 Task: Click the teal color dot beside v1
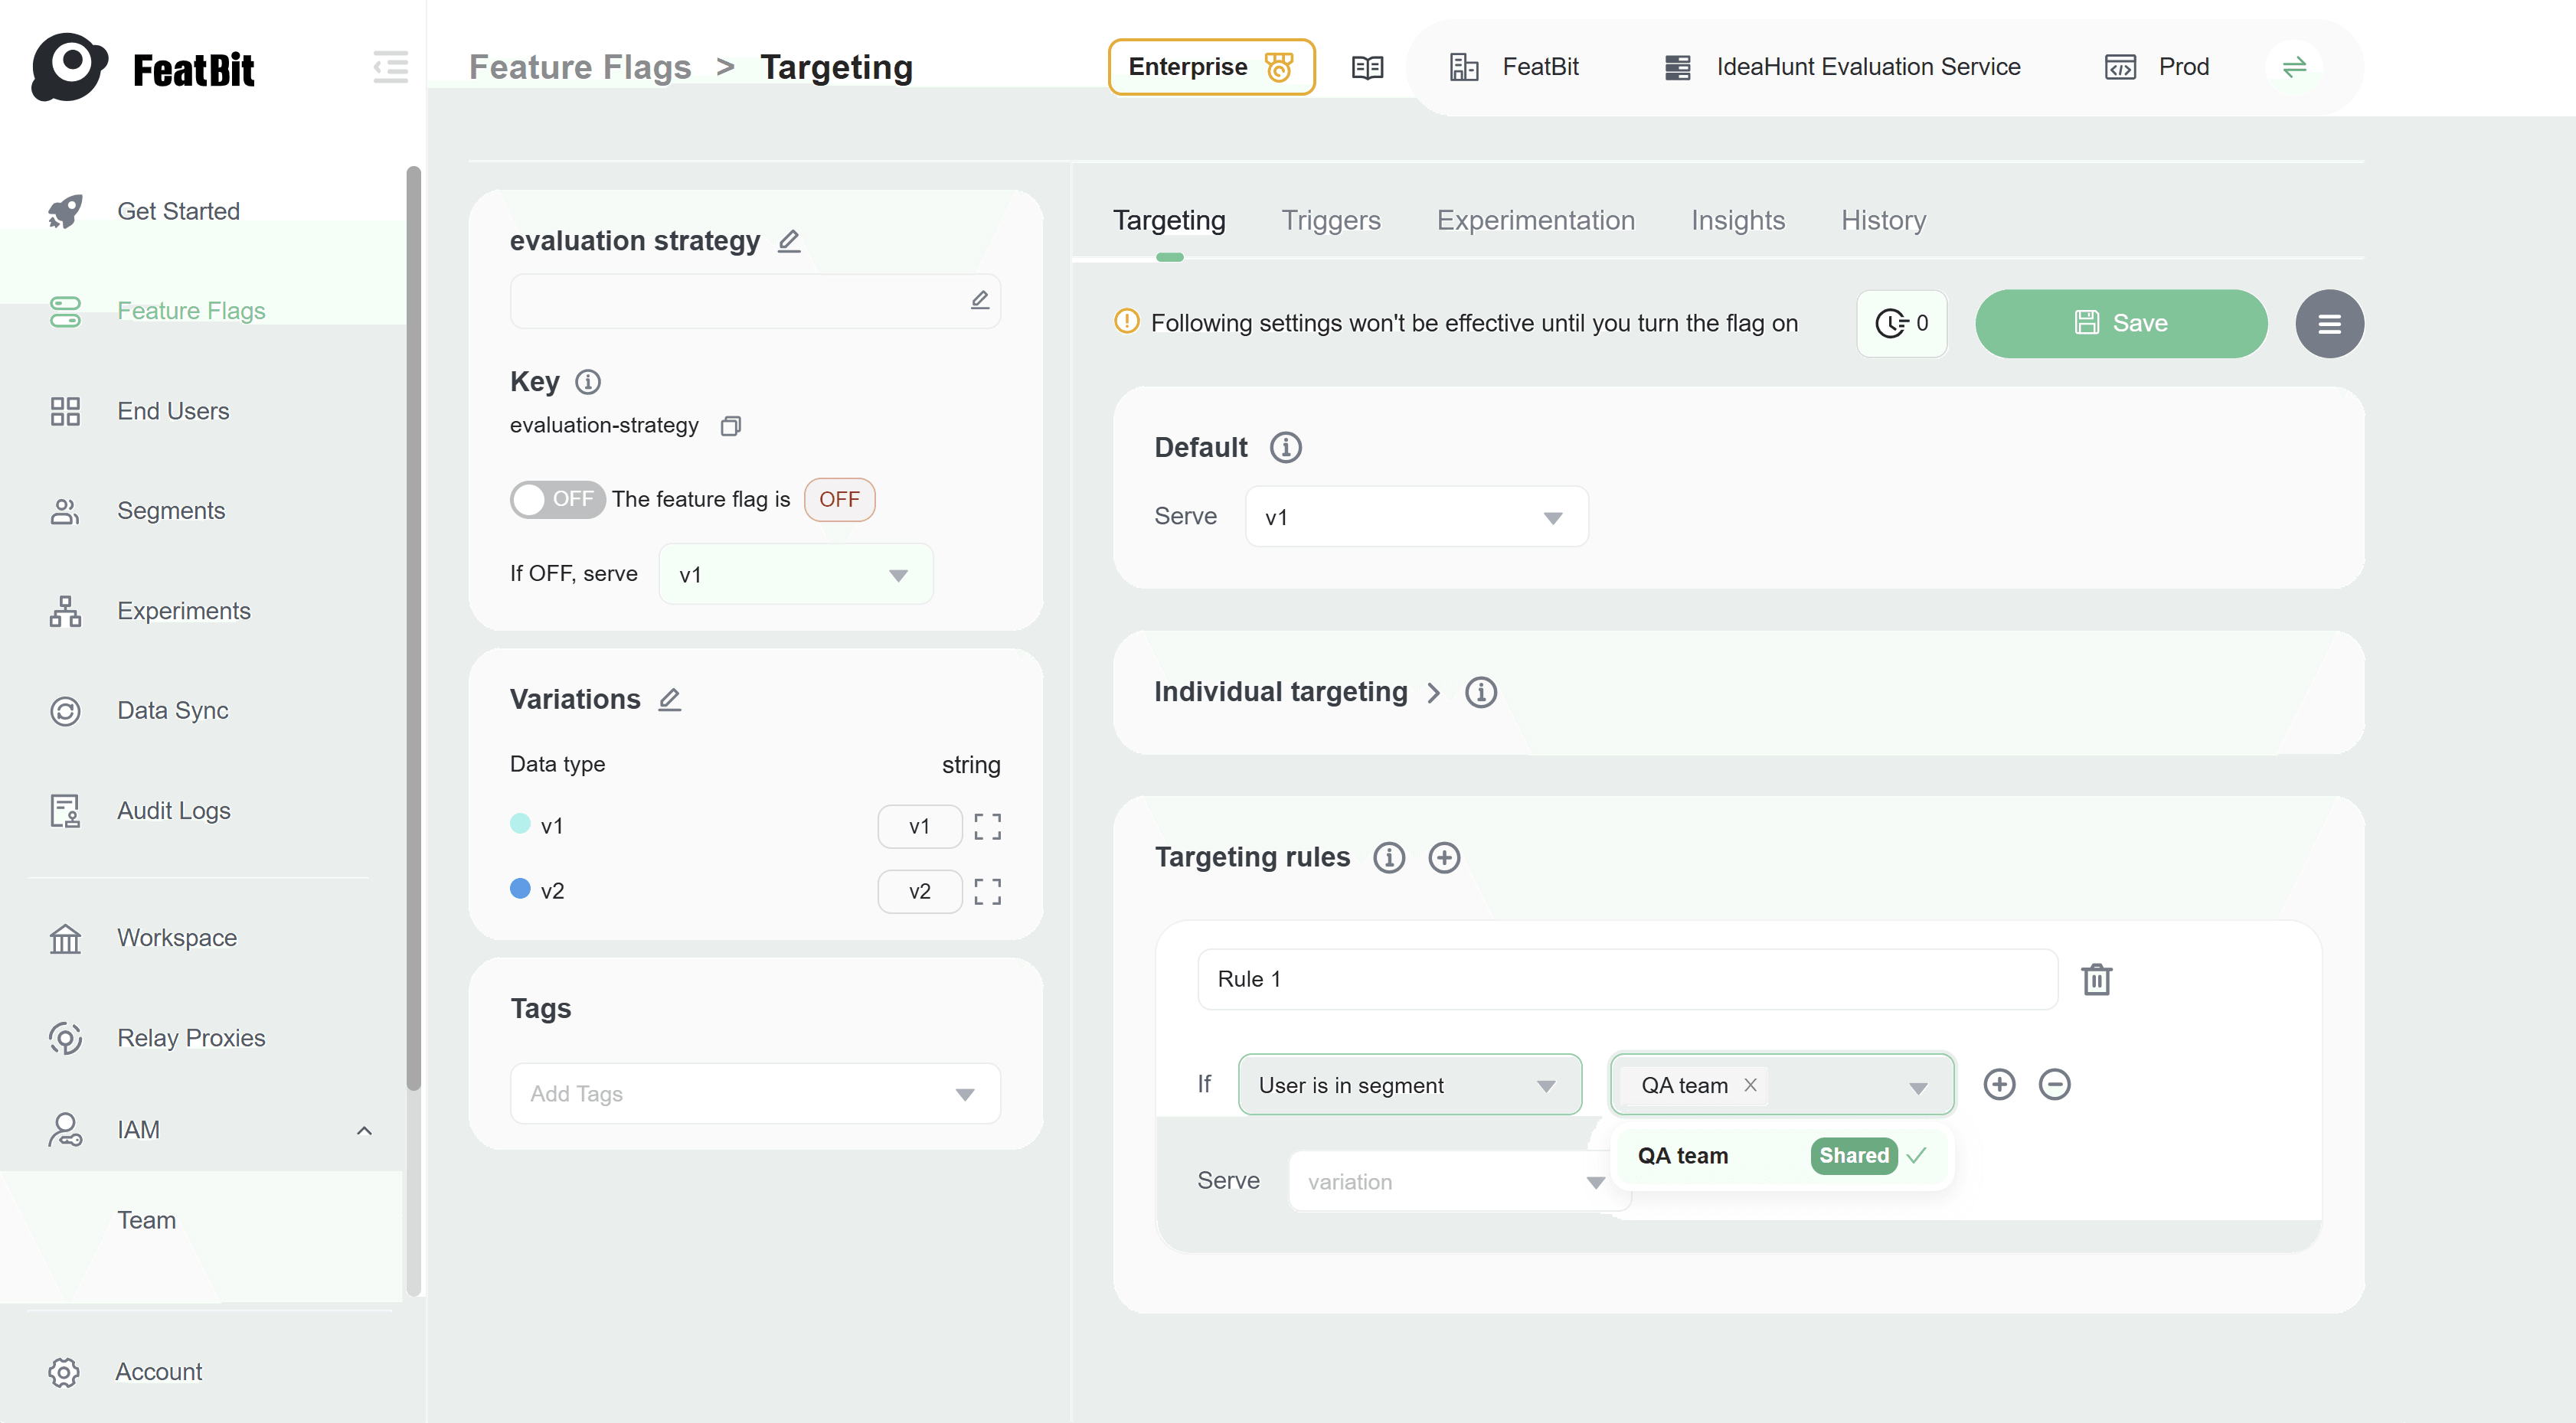click(520, 825)
